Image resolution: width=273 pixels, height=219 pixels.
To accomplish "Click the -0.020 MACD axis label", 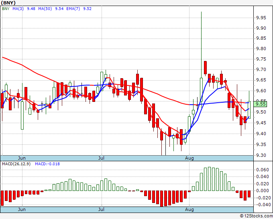I will click(x=263, y=198).
